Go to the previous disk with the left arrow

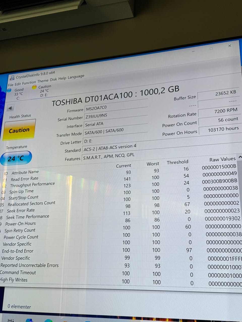coord(10,108)
